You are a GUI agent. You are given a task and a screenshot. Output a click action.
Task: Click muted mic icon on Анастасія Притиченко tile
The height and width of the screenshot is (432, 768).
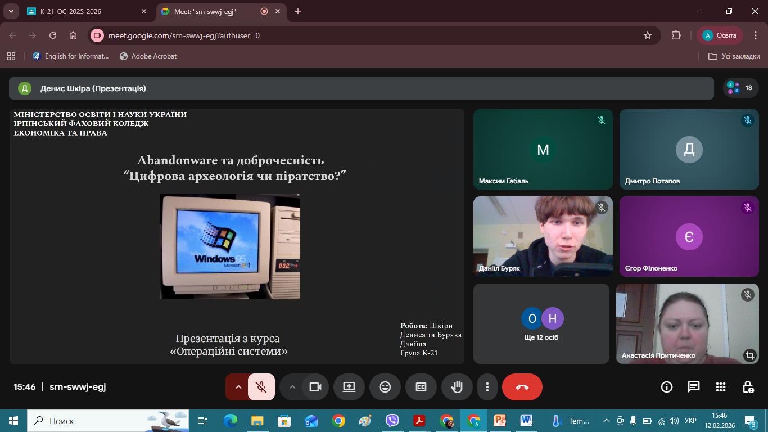pos(748,295)
